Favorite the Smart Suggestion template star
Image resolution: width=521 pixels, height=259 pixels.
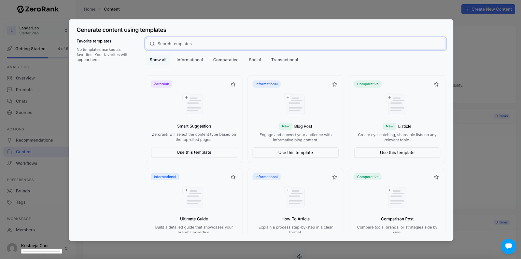coord(233,84)
